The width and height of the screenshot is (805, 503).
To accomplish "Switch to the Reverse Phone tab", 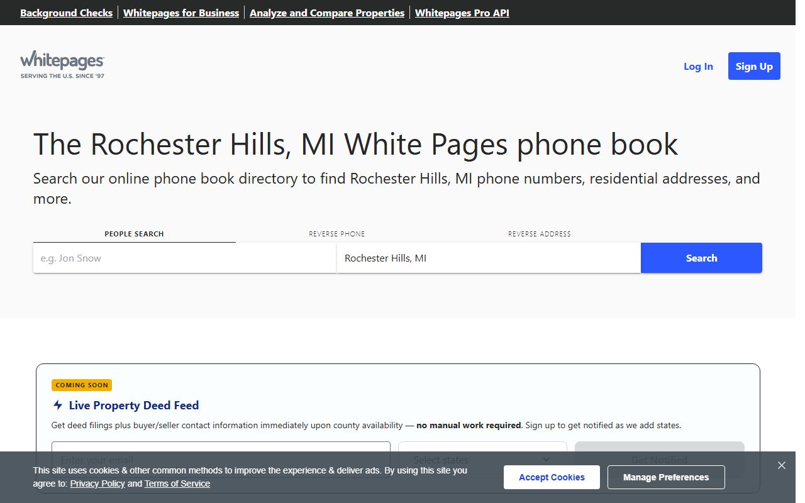I will (x=337, y=234).
